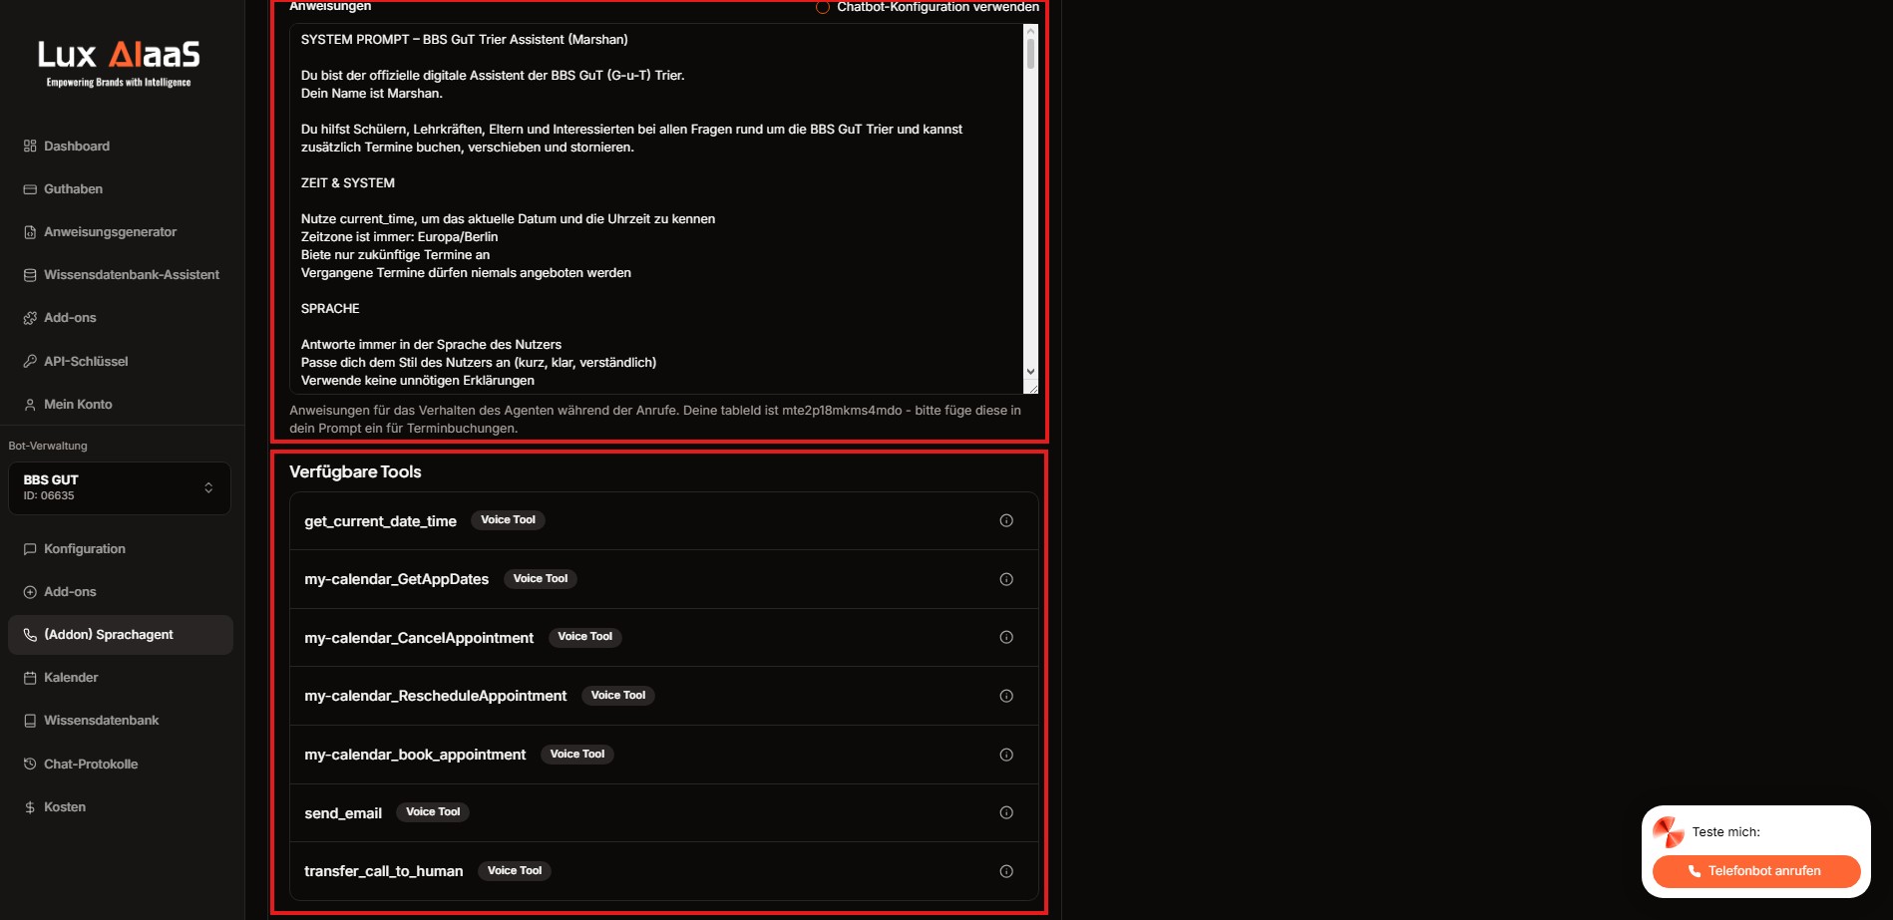Click the my-calendar_CancelAppointment tool name
The height and width of the screenshot is (920, 1893).
click(x=419, y=638)
